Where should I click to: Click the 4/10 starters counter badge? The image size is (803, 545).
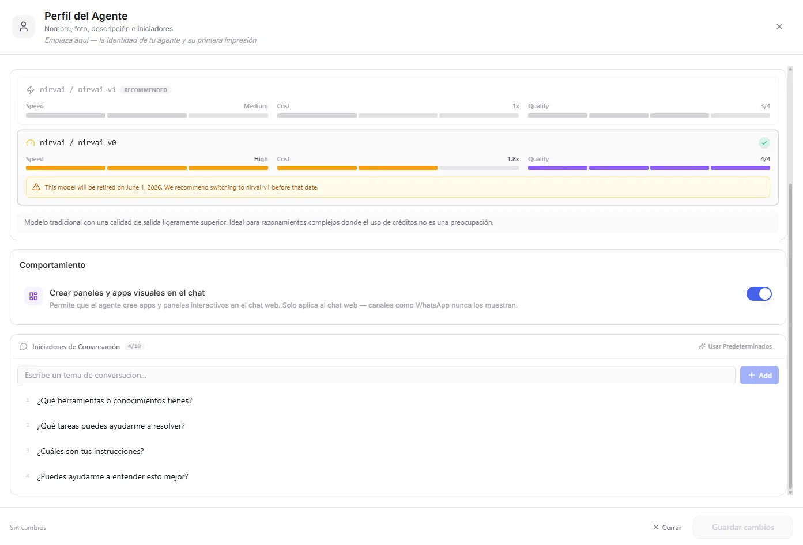point(134,346)
